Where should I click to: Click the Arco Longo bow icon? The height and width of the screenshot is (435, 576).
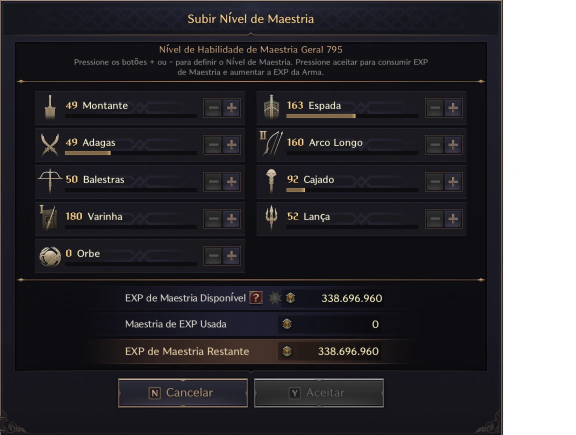pos(271,144)
